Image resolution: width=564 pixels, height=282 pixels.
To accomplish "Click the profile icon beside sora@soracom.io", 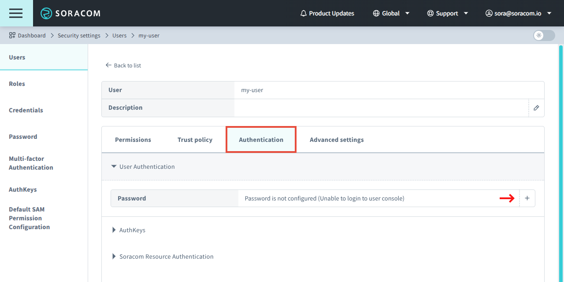I will click(488, 13).
